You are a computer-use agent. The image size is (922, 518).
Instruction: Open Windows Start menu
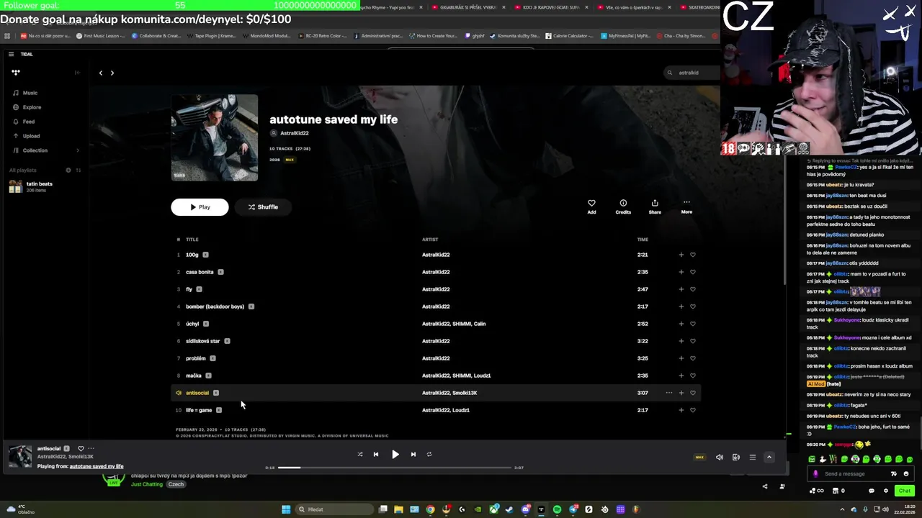(286, 509)
